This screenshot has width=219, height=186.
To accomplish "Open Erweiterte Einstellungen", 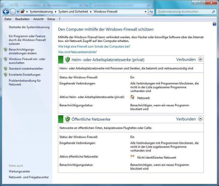I will pos(24,75).
